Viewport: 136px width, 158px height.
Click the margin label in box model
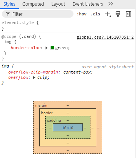pyautogui.click(x=41, y=105)
